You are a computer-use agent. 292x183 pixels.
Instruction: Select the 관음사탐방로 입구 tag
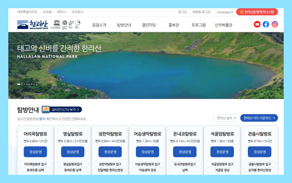[260, 164]
